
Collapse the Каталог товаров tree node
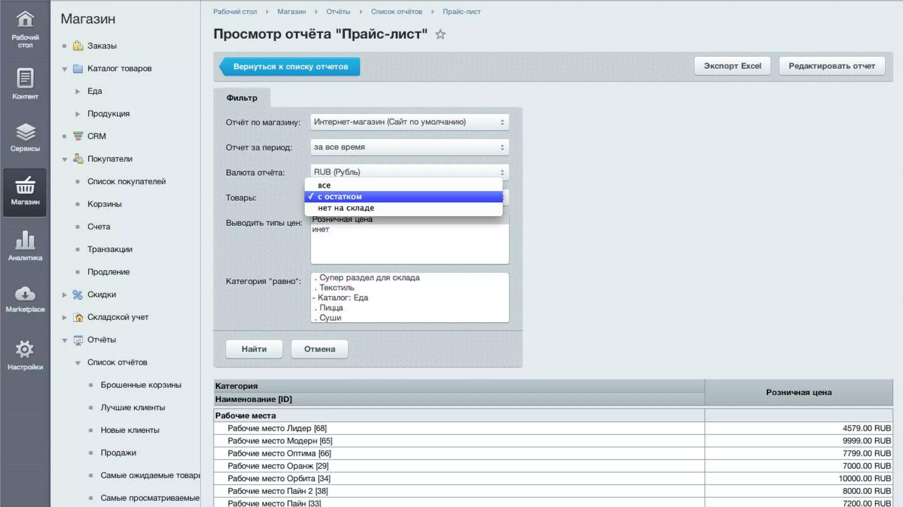click(x=65, y=69)
